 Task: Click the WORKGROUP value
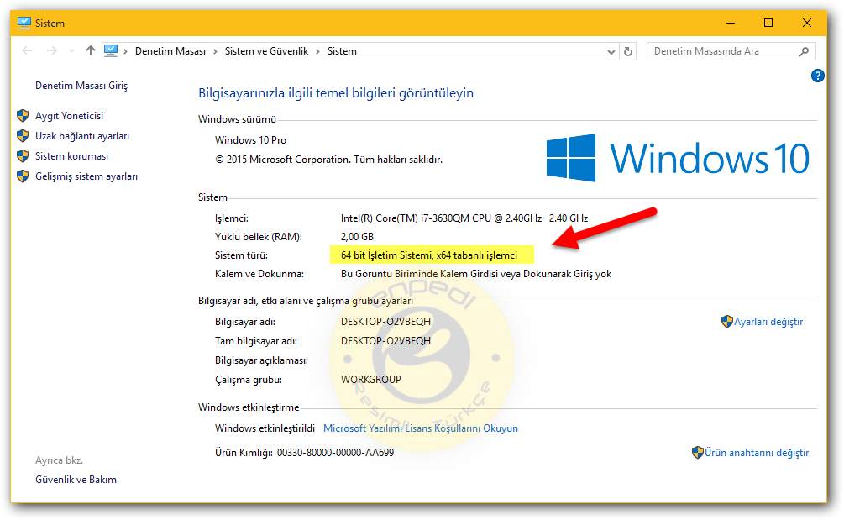click(371, 380)
